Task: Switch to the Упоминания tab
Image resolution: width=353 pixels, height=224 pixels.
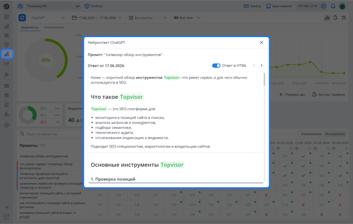Action: [x=54, y=27]
